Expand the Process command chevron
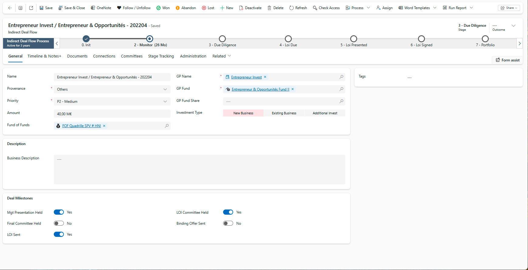The width and height of the screenshot is (528, 270). pos(368,8)
